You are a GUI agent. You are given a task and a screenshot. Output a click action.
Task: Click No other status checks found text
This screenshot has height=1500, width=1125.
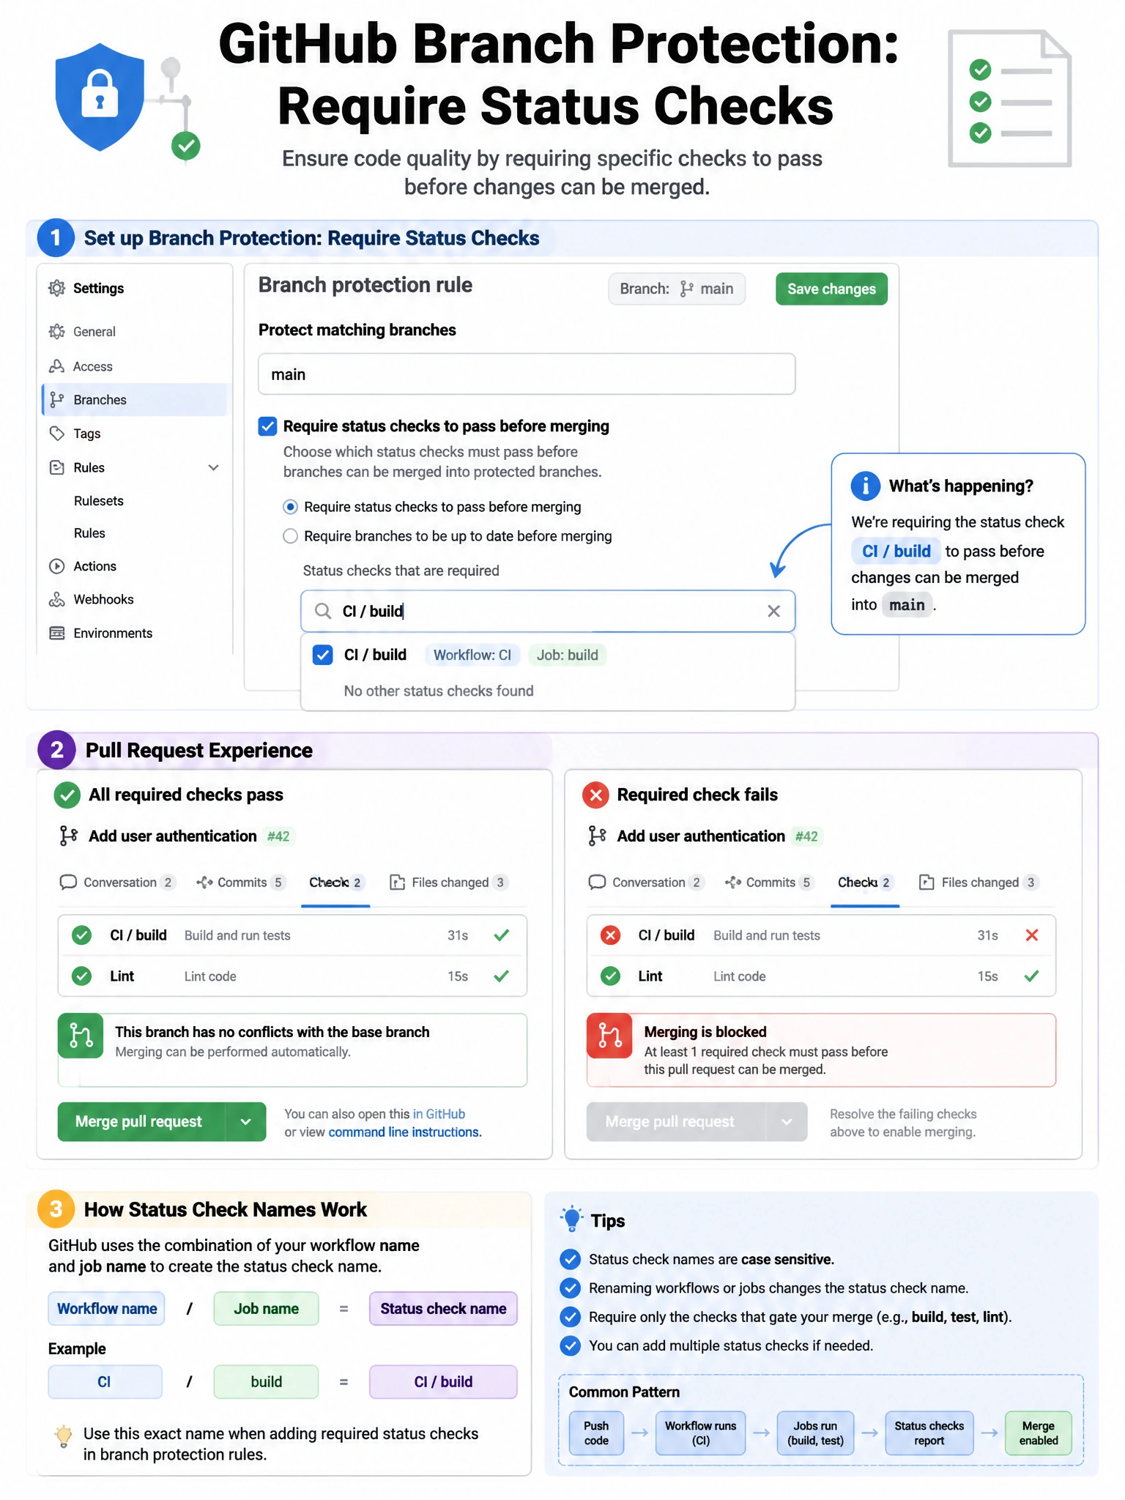pyautogui.click(x=439, y=691)
